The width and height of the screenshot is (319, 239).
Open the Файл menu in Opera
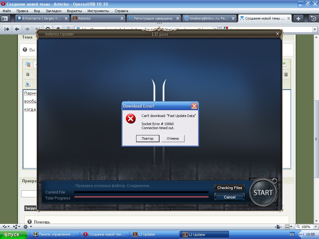[7, 11]
